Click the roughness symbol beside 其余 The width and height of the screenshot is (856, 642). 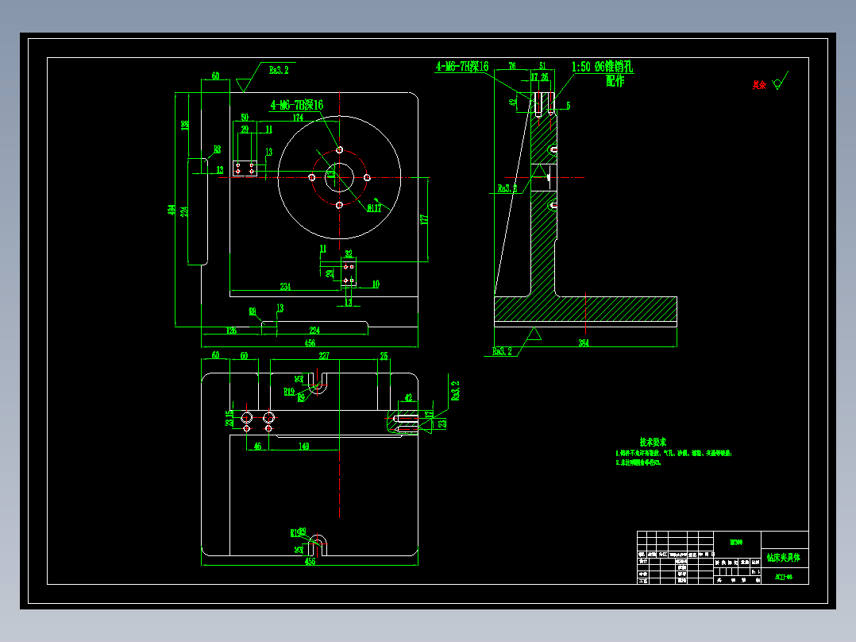pos(781,80)
